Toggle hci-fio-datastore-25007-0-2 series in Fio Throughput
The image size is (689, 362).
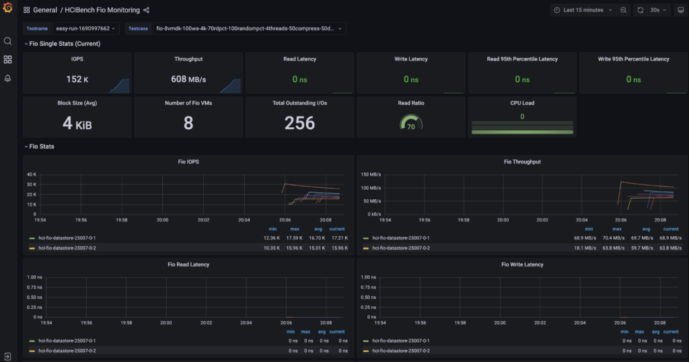401,248
